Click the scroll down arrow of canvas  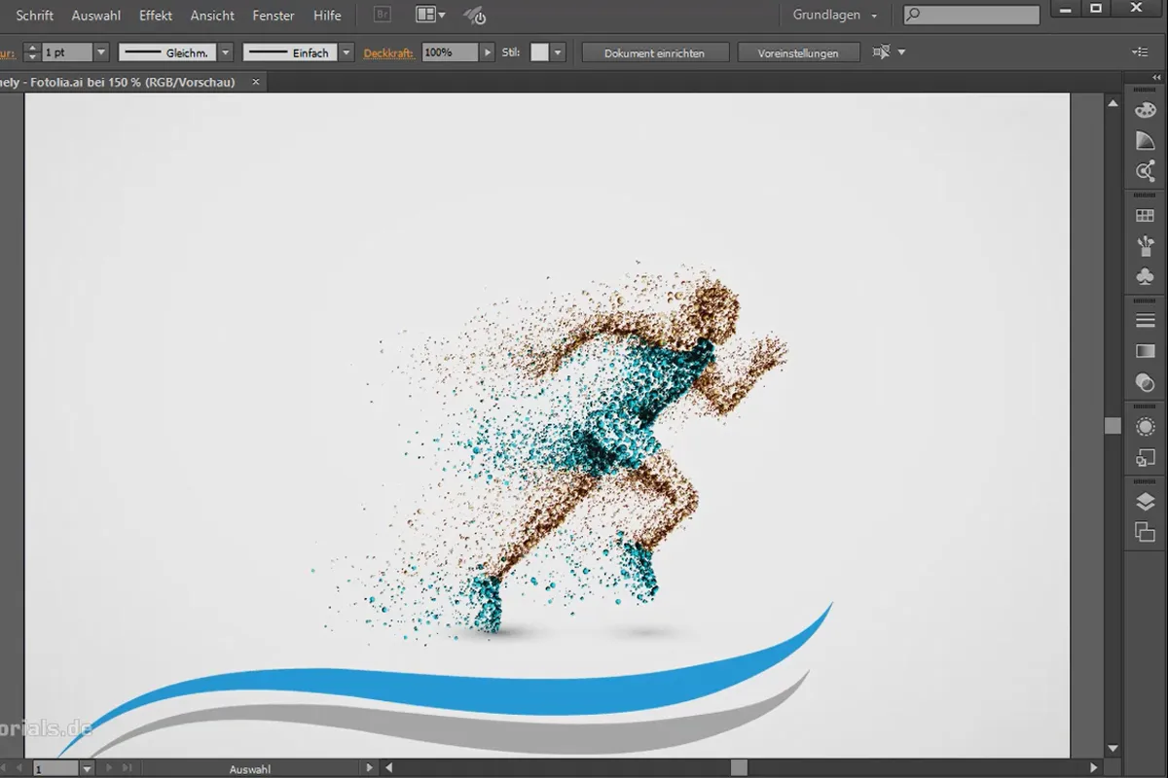[1113, 749]
